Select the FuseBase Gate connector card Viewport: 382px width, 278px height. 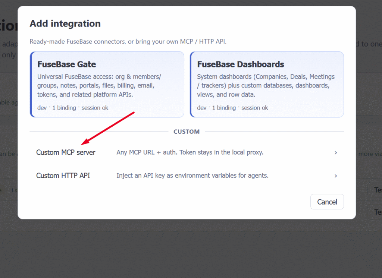click(107, 84)
